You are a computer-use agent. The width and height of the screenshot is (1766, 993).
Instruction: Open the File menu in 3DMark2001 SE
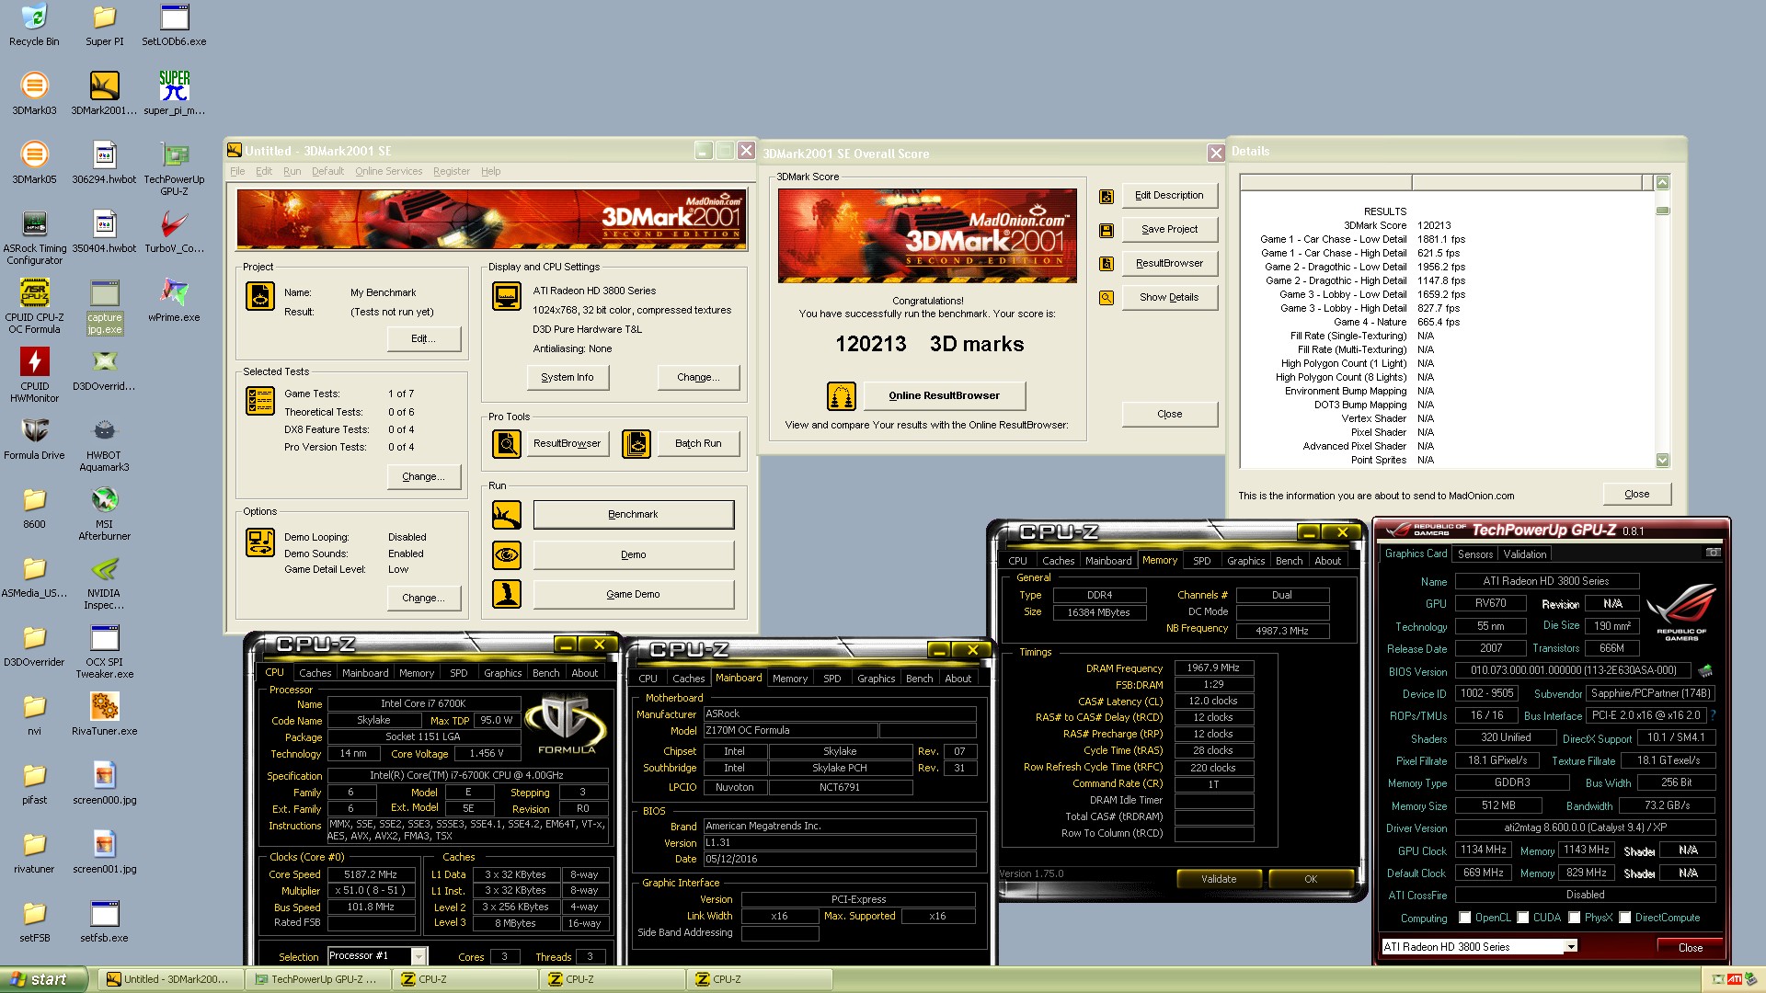237,171
